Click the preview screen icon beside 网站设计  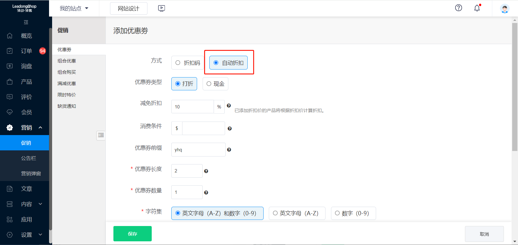[162, 9]
